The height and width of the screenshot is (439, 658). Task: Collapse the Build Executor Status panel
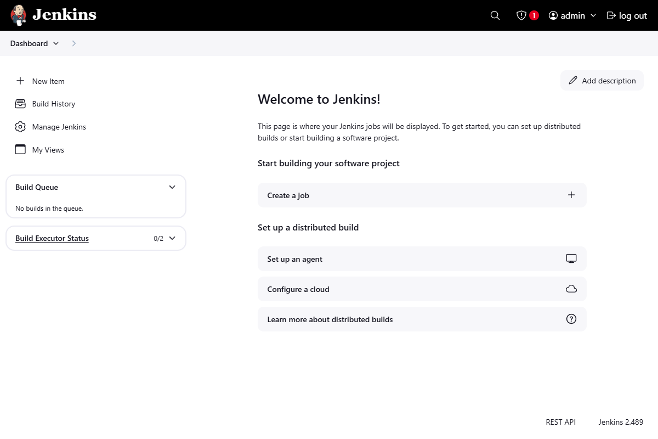tap(172, 238)
